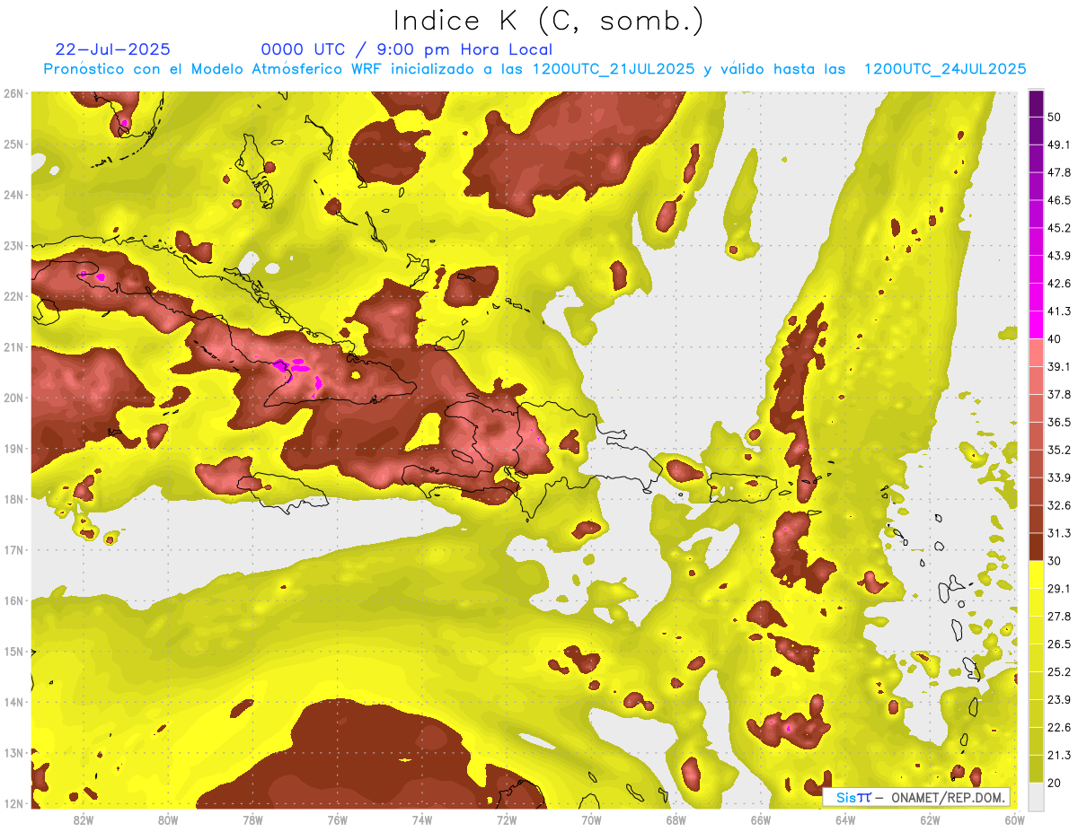Click the "46.5" colorbar value

pyautogui.click(x=1059, y=201)
